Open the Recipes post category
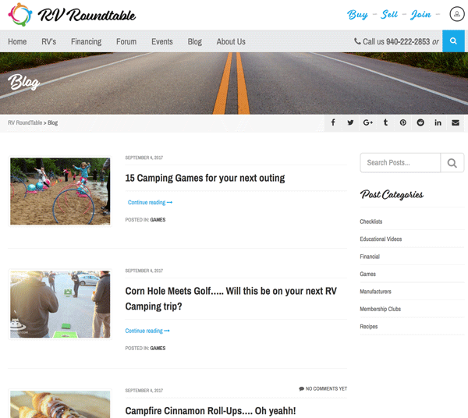 pyautogui.click(x=369, y=327)
